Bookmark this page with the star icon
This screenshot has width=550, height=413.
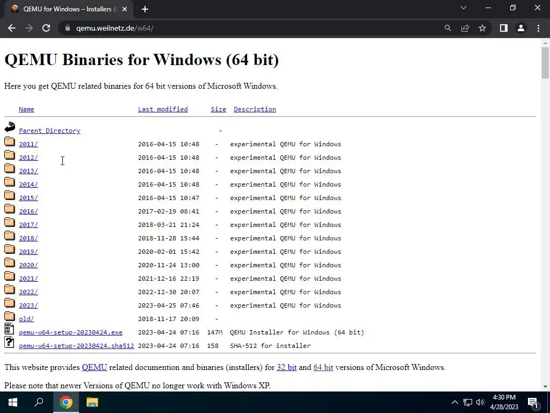pyautogui.click(x=482, y=28)
